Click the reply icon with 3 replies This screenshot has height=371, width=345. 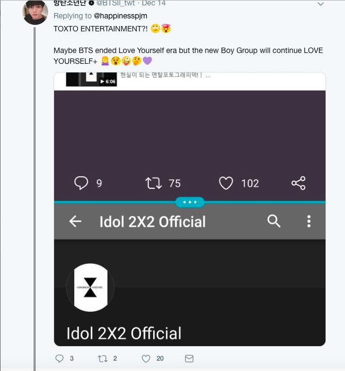coord(59,359)
